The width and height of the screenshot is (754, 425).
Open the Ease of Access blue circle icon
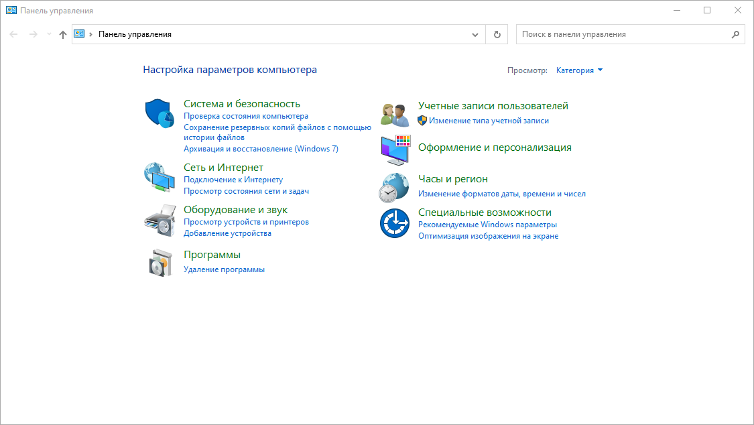coord(394,223)
